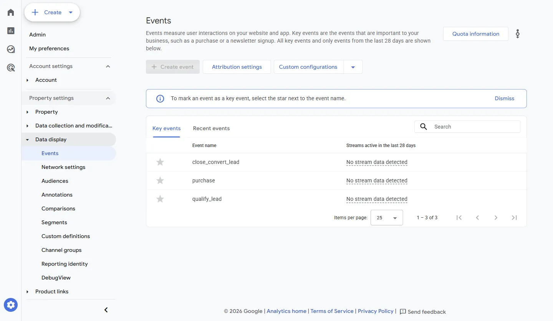This screenshot has width=553, height=321.
Task: Click the purchase event name
Action: (204, 180)
